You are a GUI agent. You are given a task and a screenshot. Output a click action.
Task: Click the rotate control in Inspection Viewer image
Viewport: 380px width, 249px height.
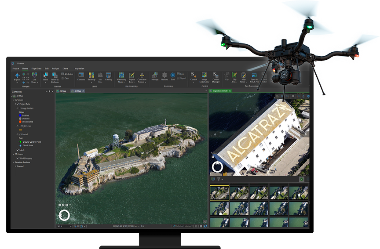(217, 167)
